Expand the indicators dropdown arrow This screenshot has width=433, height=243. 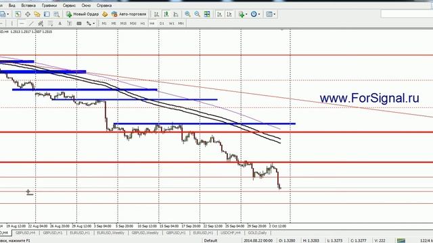[x=246, y=14]
